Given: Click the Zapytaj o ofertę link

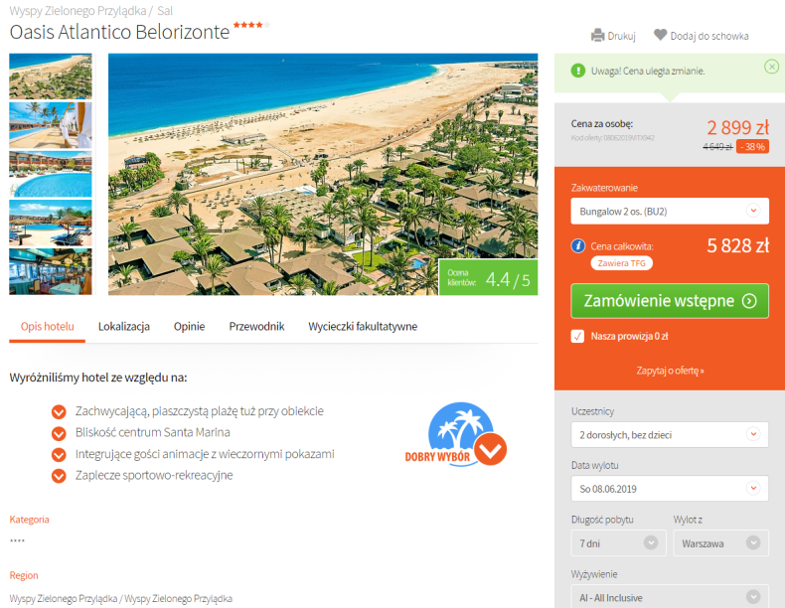Looking at the screenshot, I should (670, 371).
